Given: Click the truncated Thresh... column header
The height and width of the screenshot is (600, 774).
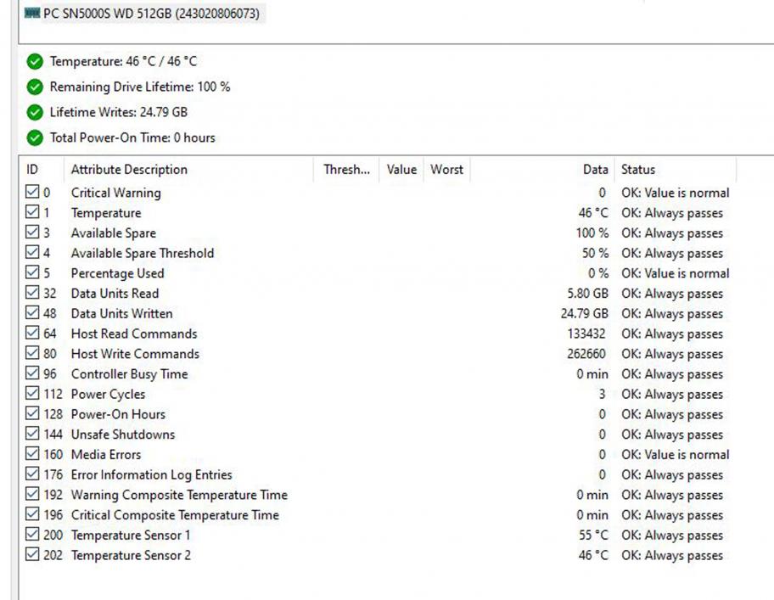Looking at the screenshot, I should 346,170.
